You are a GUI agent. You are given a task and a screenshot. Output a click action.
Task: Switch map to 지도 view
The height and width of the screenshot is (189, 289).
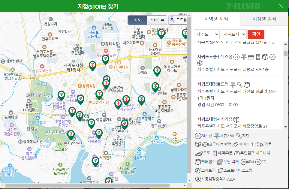tap(137, 20)
